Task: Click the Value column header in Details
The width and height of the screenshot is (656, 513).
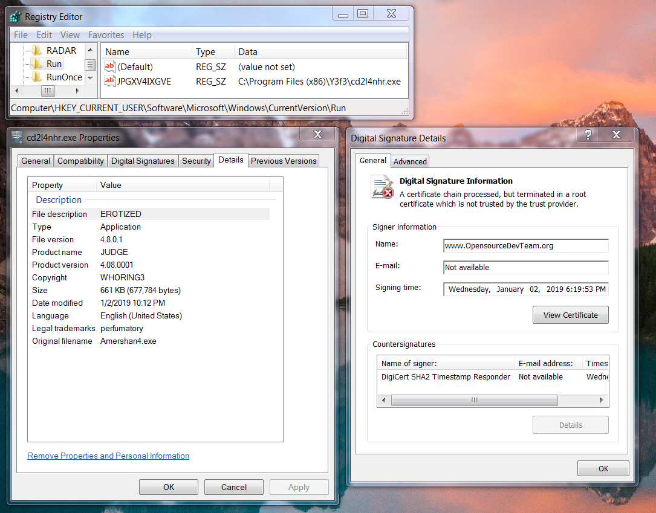Action: (183, 186)
